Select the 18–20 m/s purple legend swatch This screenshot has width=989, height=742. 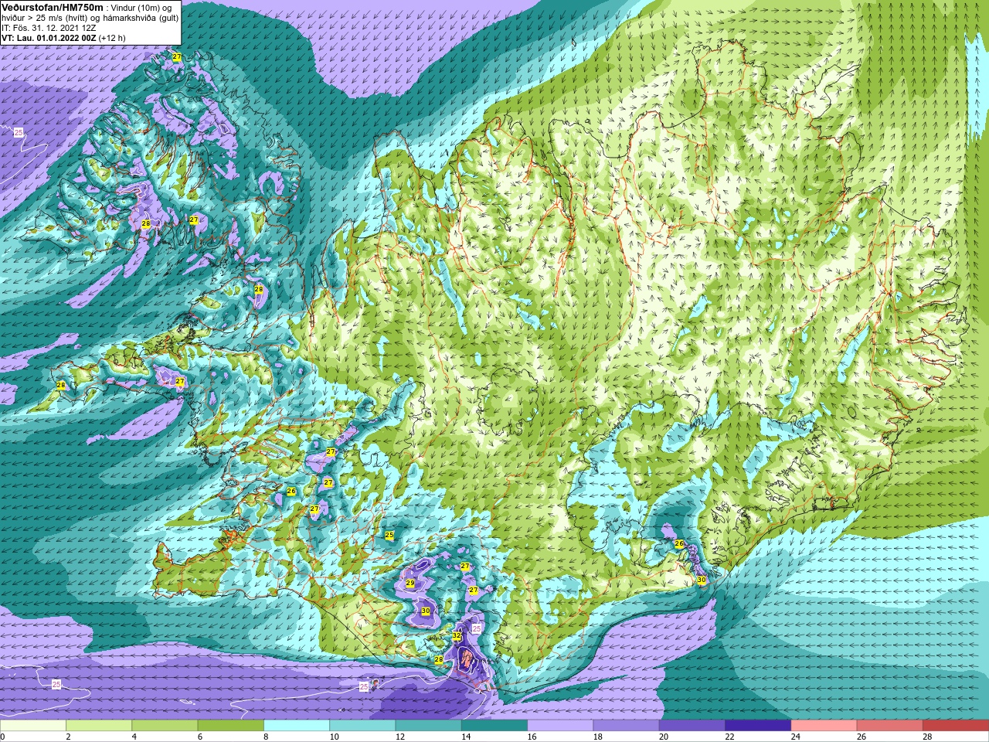tap(626, 726)
